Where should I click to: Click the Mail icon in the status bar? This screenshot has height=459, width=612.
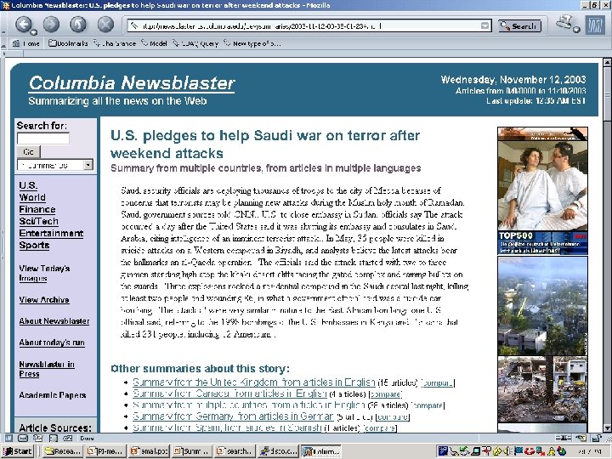(23, 438)
